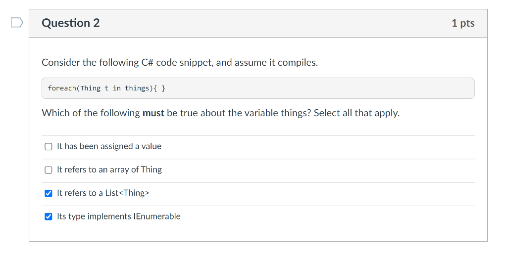The width and height of the screenshot is (507, 255).
Task: Uncheck the 'It refers to a List<Thing>' checkbox
Action: click(48, 193)
